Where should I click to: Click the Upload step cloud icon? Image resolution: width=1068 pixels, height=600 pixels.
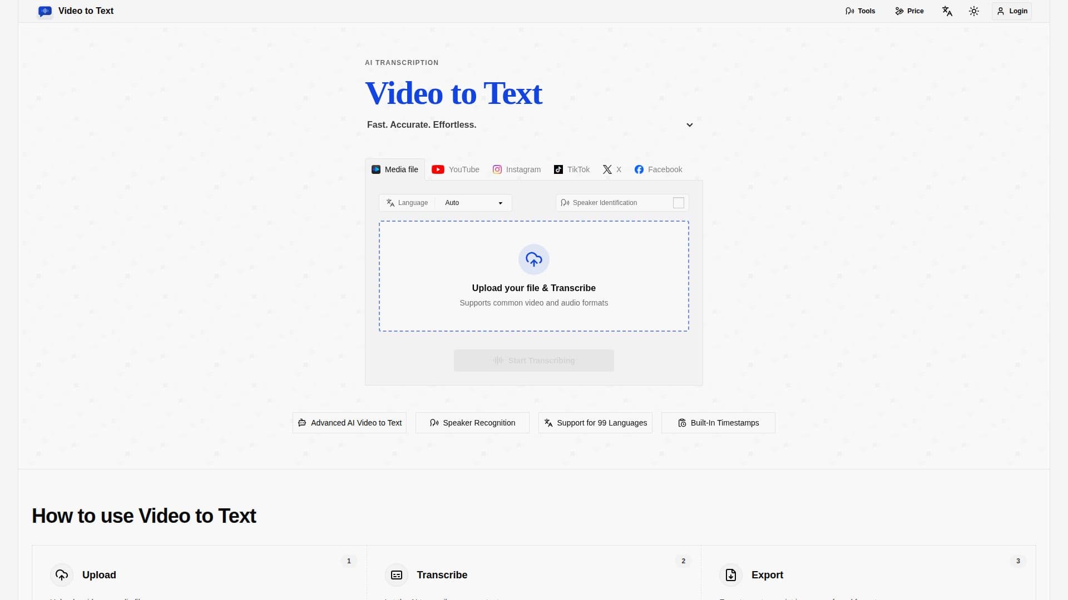coord(62,575)
